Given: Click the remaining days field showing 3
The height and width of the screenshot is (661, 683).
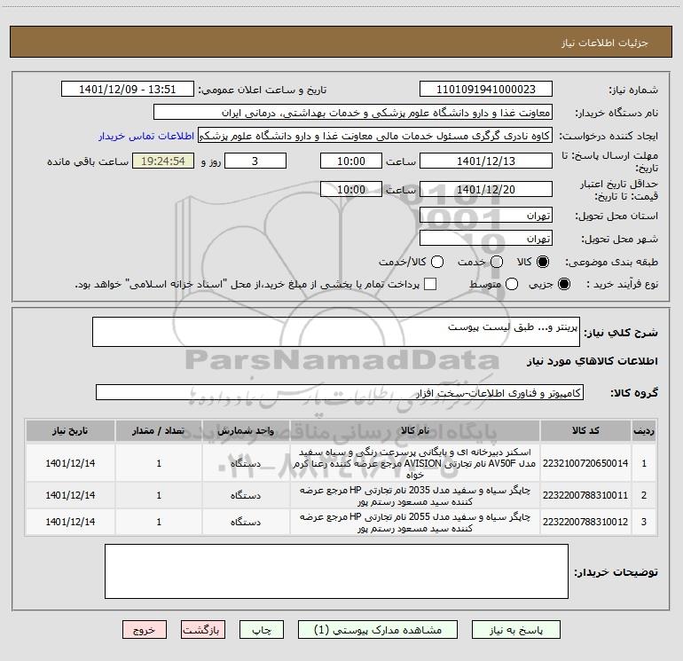Looking at the screenshot, I should [255, 161].
